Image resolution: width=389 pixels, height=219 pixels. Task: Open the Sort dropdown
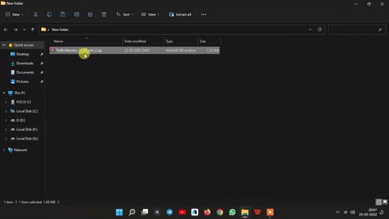[125, 15]
